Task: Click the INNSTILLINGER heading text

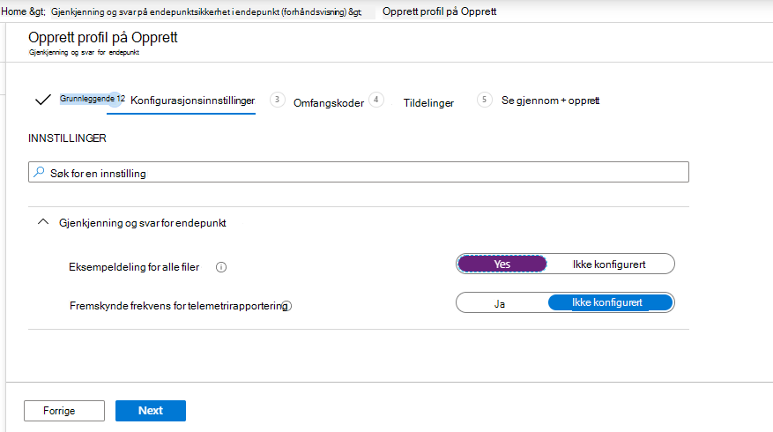Action: tap(67, 138)
